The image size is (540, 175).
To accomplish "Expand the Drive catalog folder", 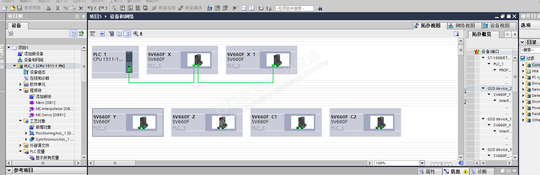I will click(x=523, y=83).
